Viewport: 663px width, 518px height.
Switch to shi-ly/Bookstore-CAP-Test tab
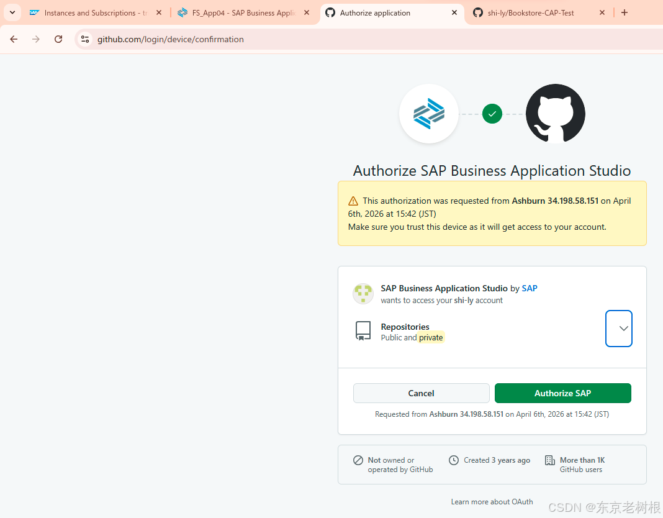[x=539, y=12]
